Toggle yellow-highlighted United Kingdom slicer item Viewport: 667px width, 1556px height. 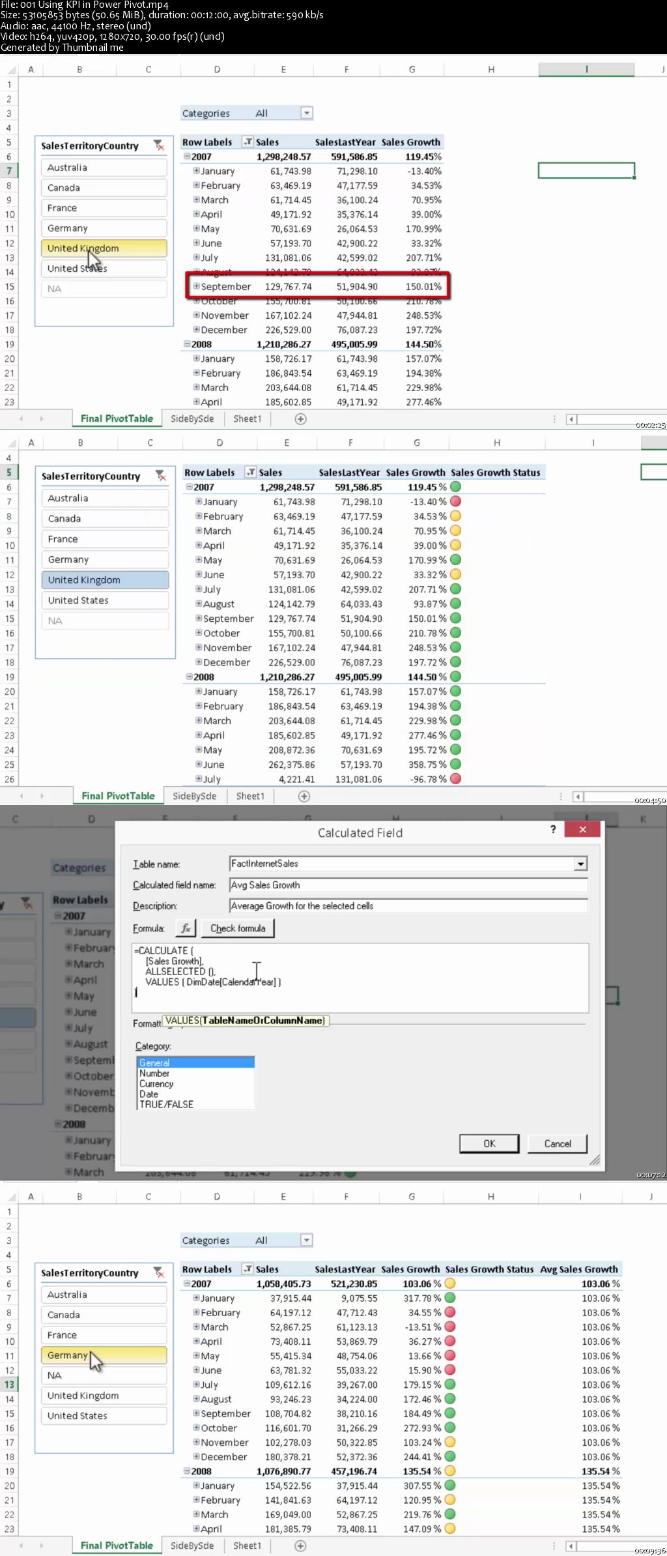(104, 248)
